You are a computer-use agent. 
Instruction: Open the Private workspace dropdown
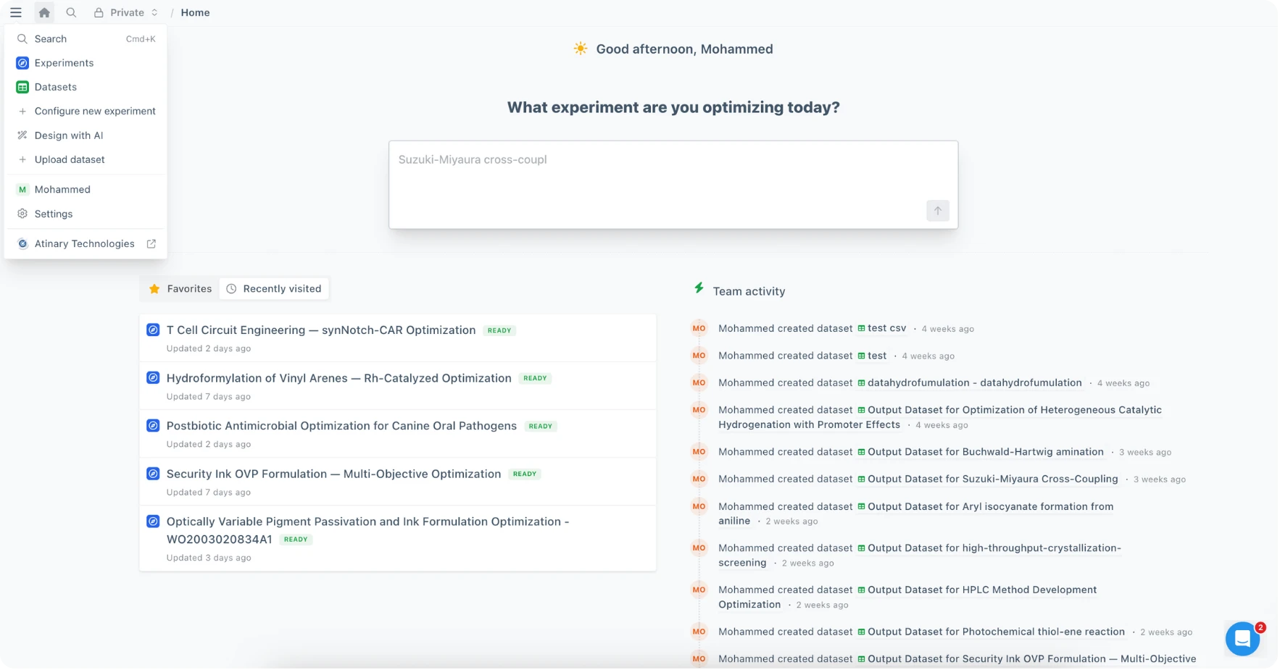pyautogui.click(x=126, y=12)
